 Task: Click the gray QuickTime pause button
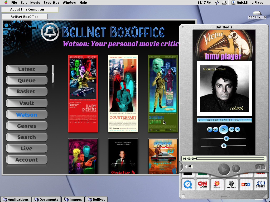[236, 169]
